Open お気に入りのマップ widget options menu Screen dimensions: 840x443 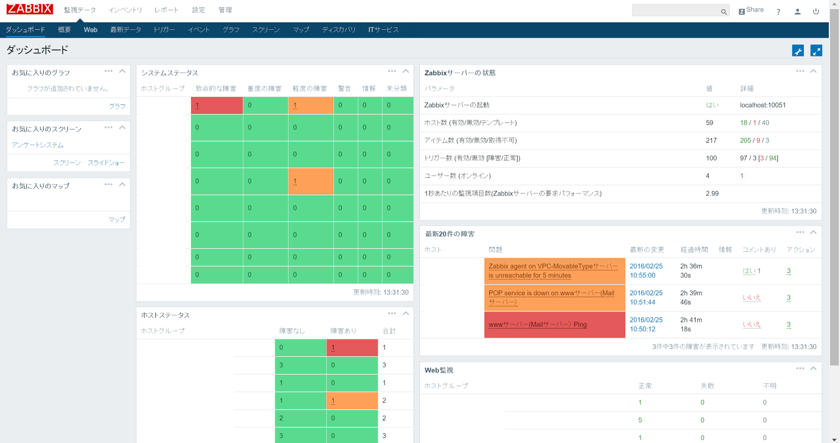click(x=109, y=185)
